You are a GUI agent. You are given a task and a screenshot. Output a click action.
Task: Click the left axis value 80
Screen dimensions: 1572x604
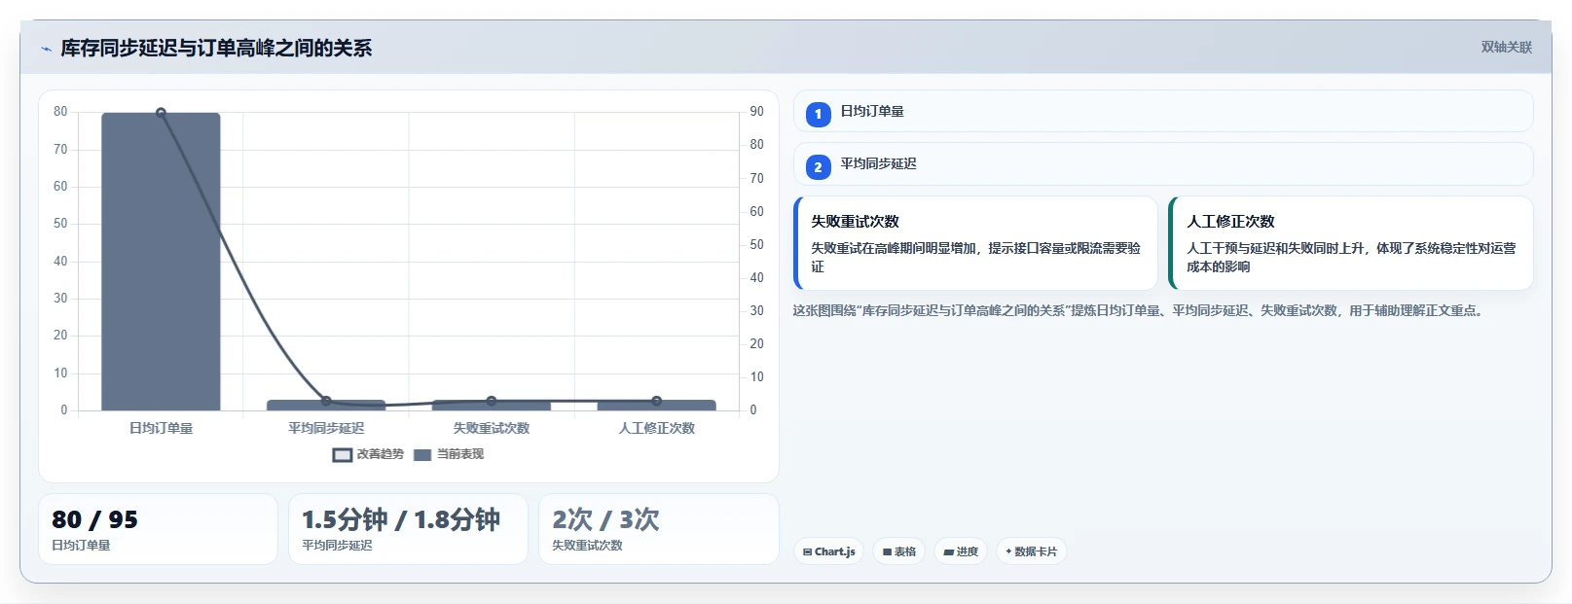(x=60, y=112)
